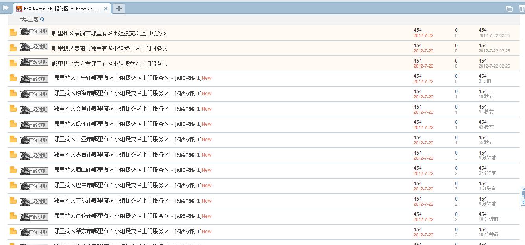This screenshot has height=245, width=525.
Task: Click last-post time 8 秒前
Action: [x=485, y=81]
